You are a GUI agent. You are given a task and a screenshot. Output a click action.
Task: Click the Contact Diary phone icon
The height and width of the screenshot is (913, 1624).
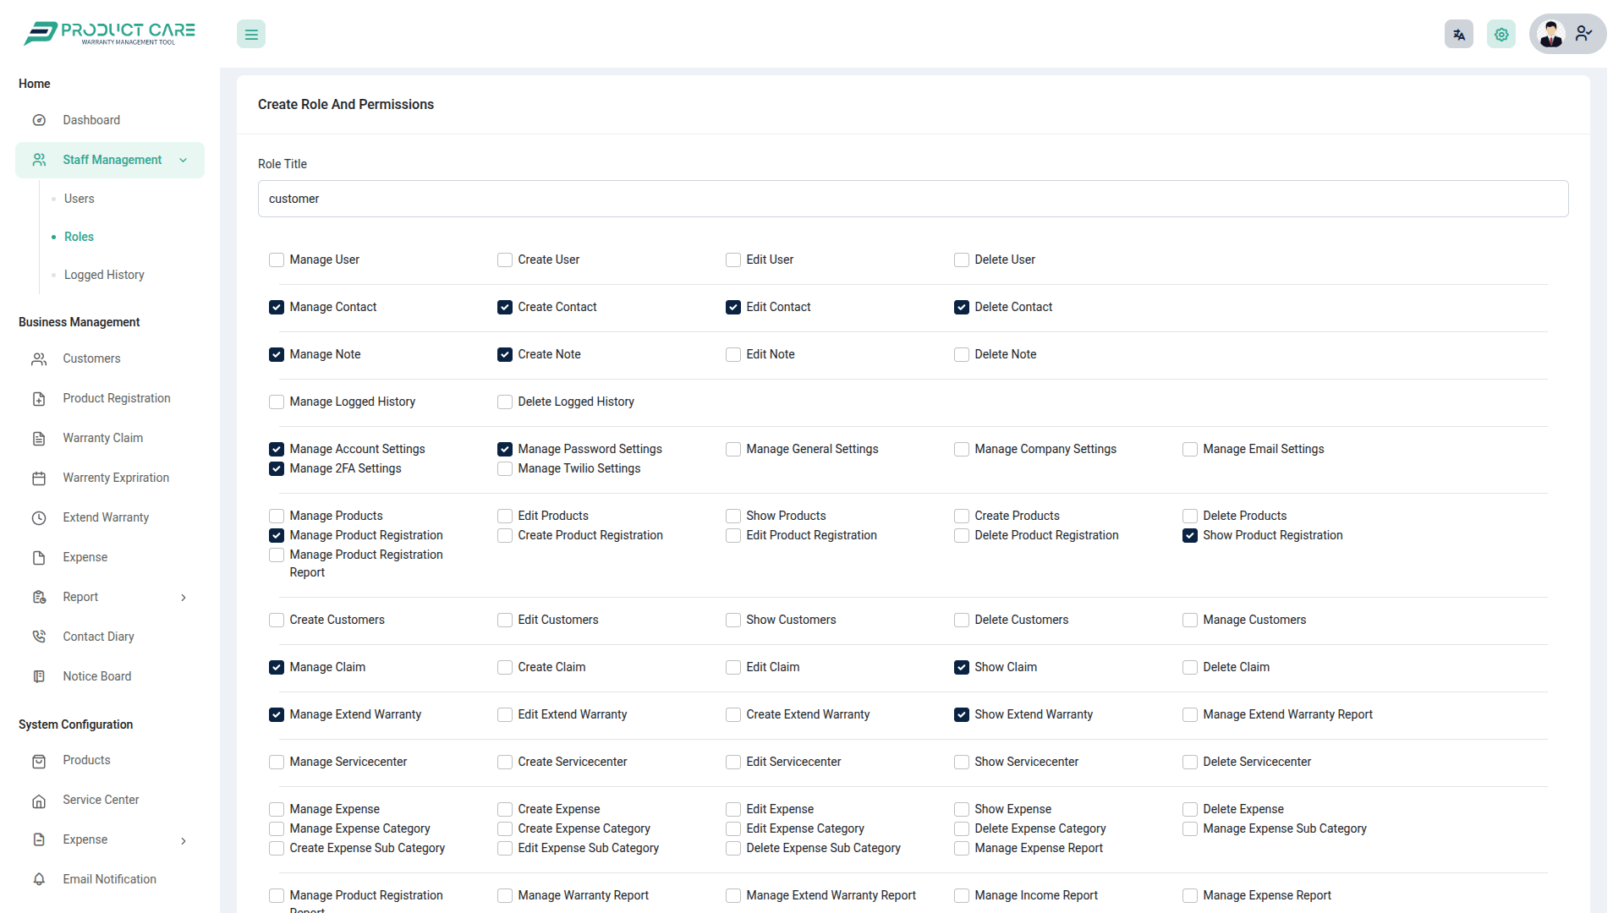(x=39, y=637)
